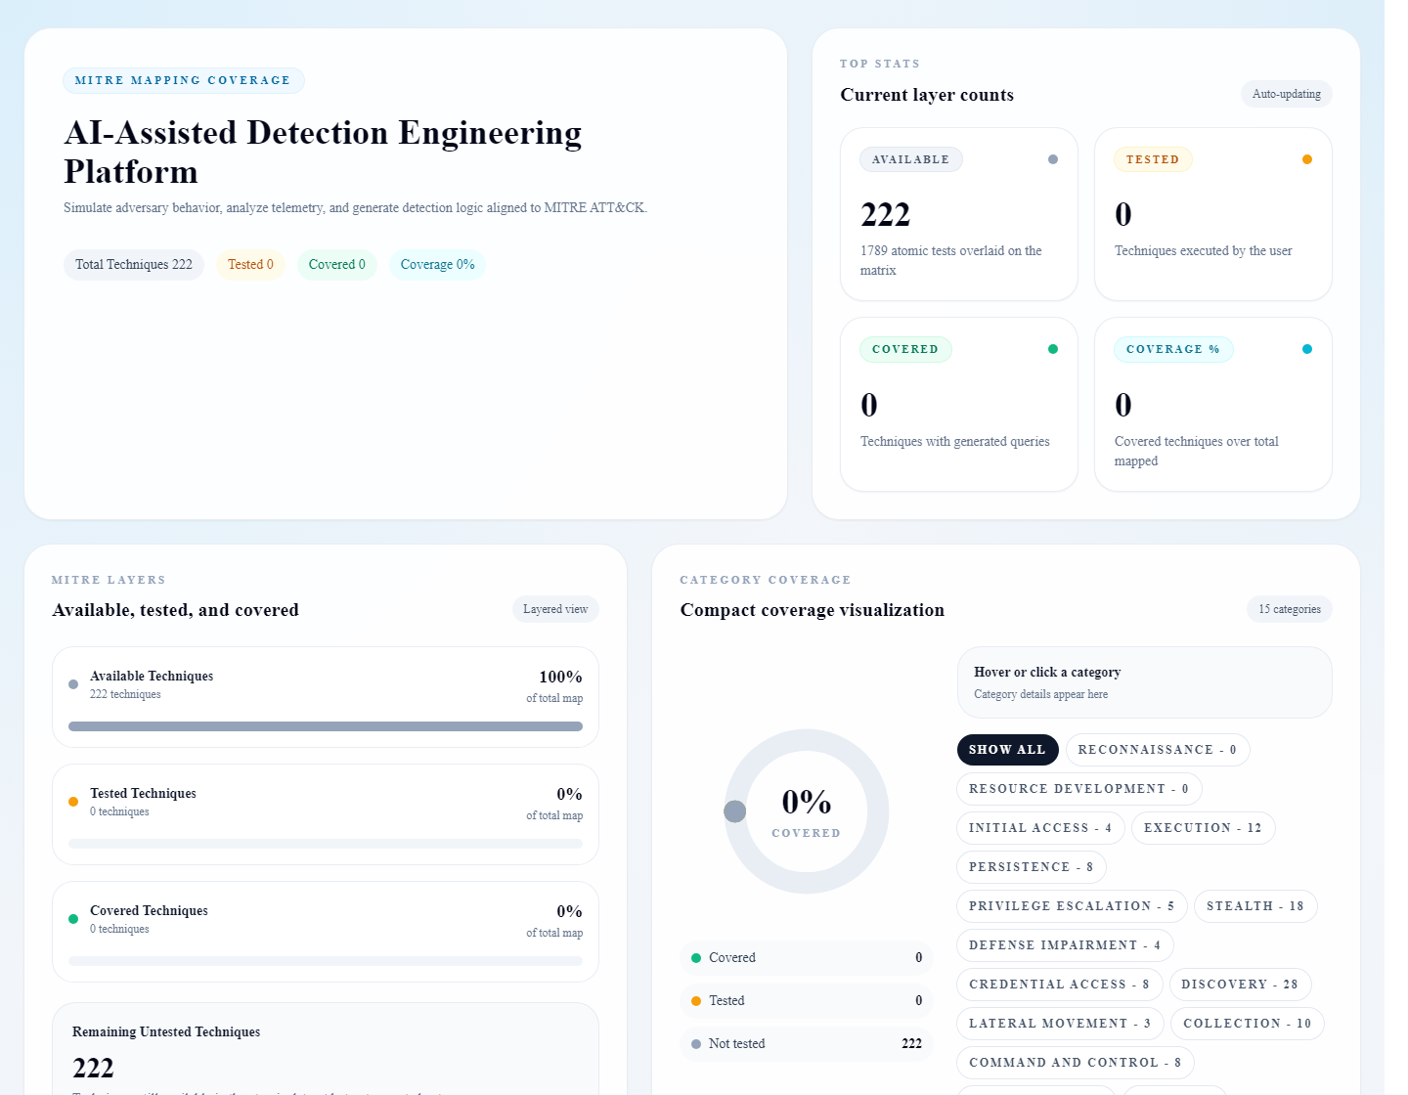The width and height of the screenshot is (1408, 1095).
Task: Pick the Persistence - 8 category chip
Action: [x=1032, y=867]
